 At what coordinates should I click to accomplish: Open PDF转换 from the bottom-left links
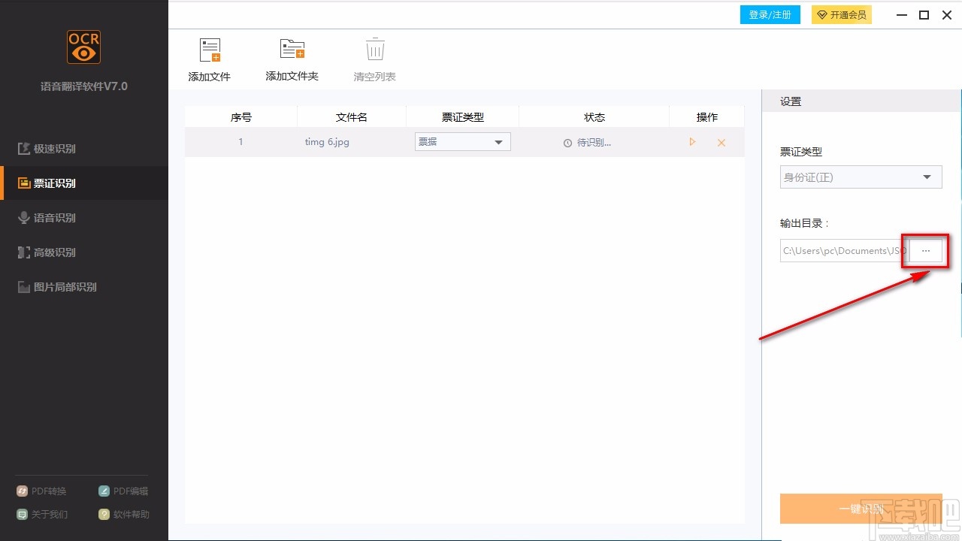42,491
